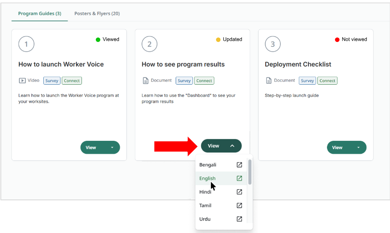The height and width of the screenshot is (233, 390).
Task: Select Hindi from language menu
Action: [221, 192]
